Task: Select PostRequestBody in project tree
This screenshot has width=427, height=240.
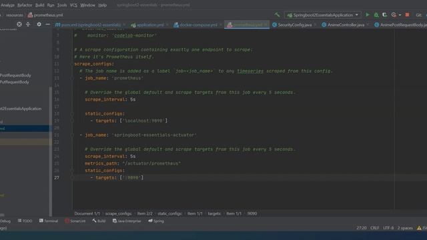Action: [x=15, y=75]
